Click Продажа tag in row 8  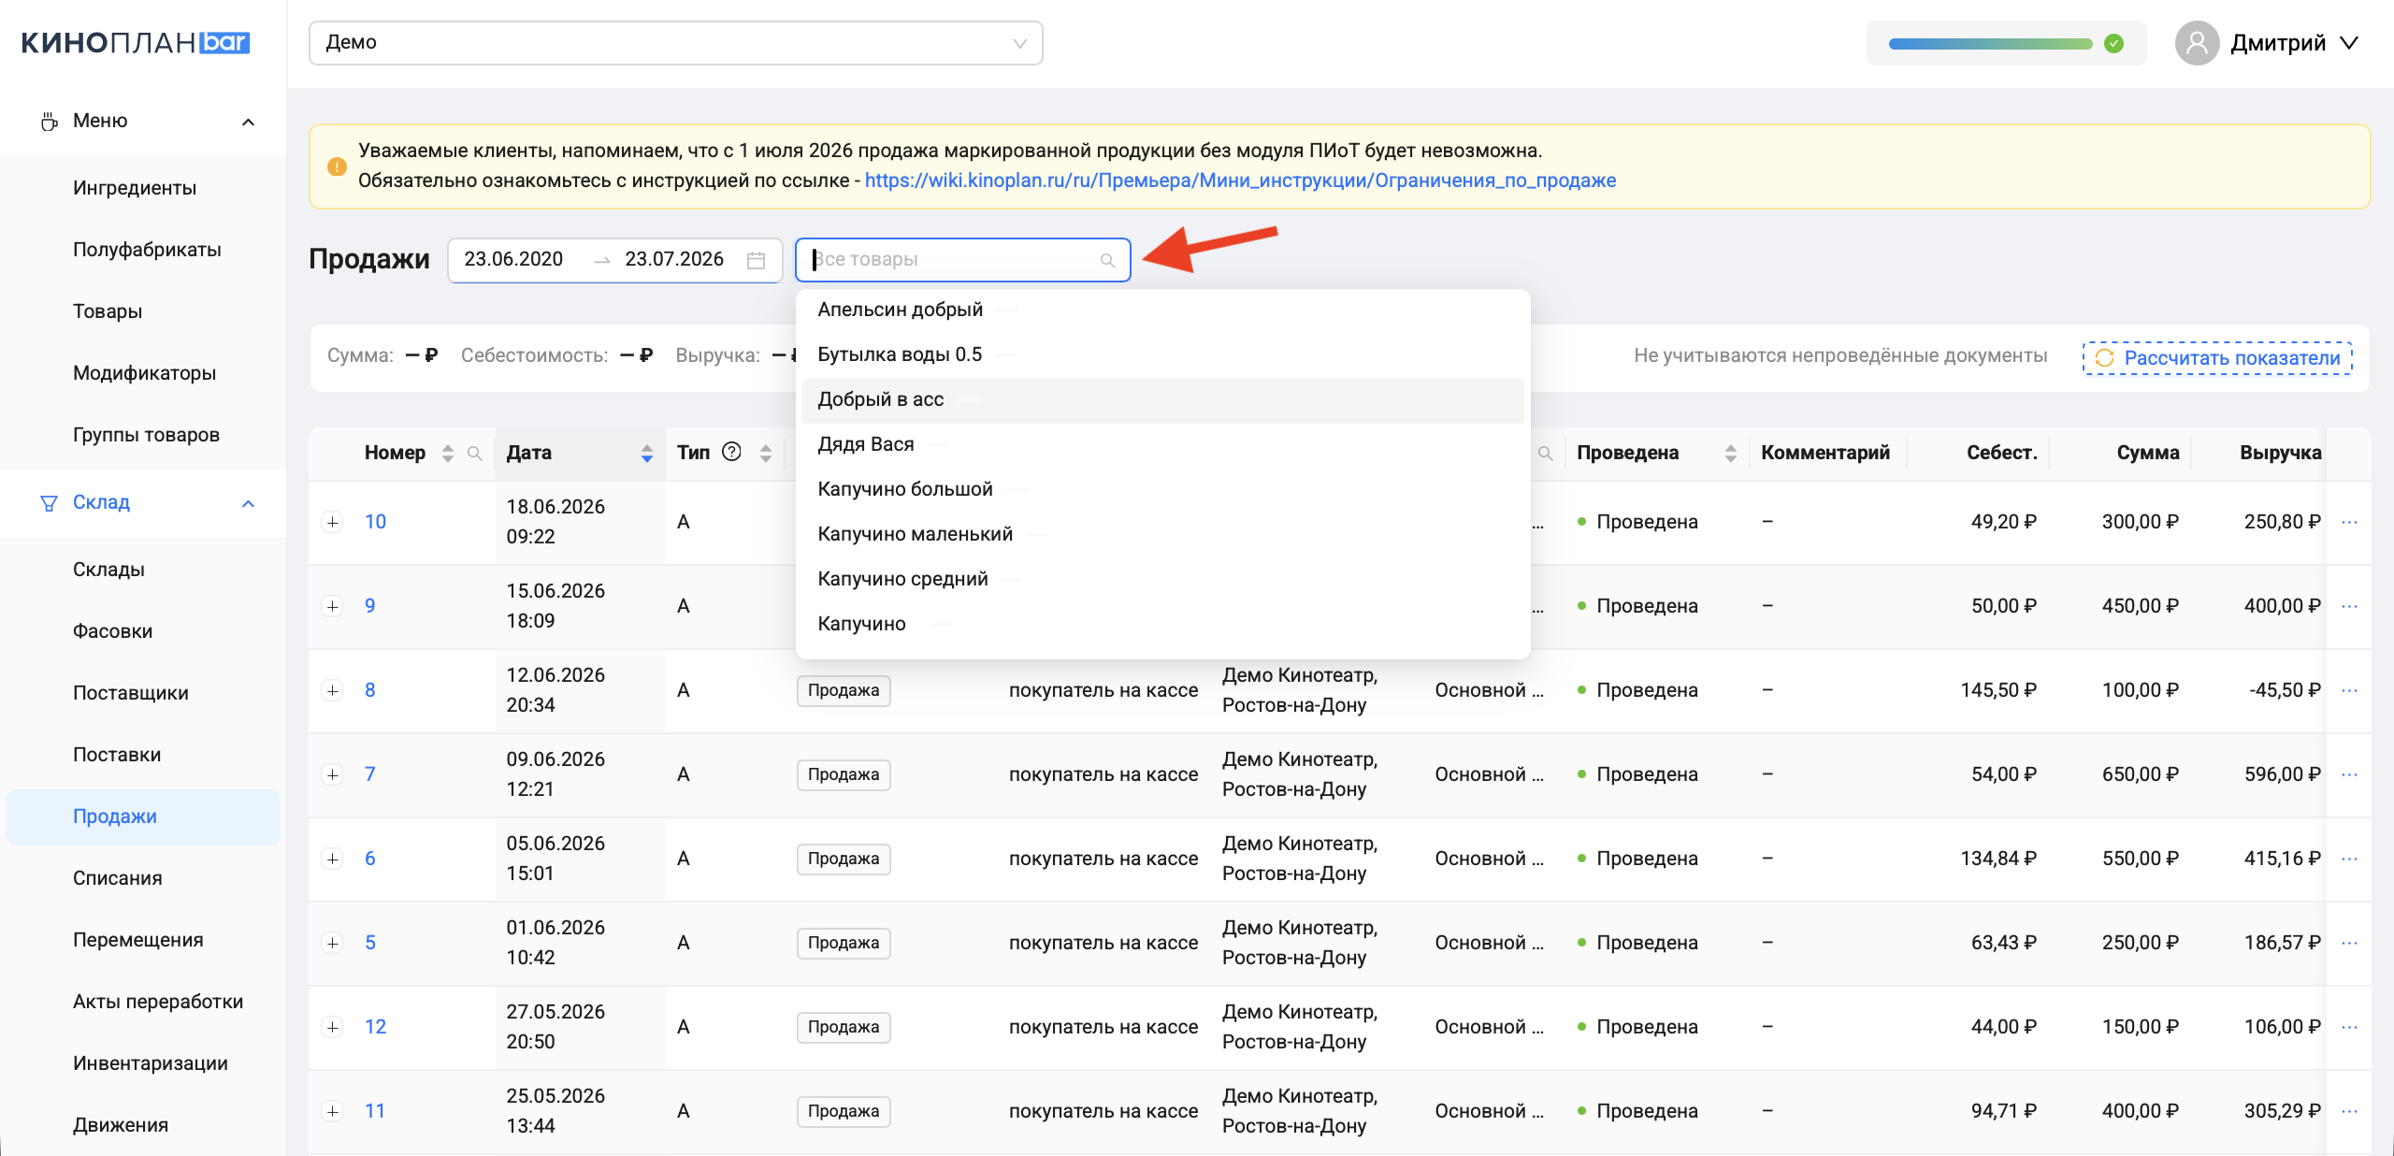coord(844,691)
